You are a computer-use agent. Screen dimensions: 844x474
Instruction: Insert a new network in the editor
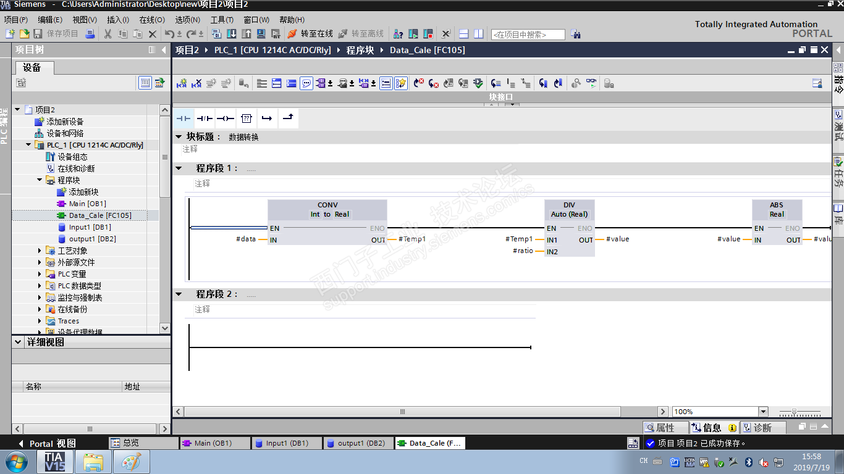click(182, 83)
